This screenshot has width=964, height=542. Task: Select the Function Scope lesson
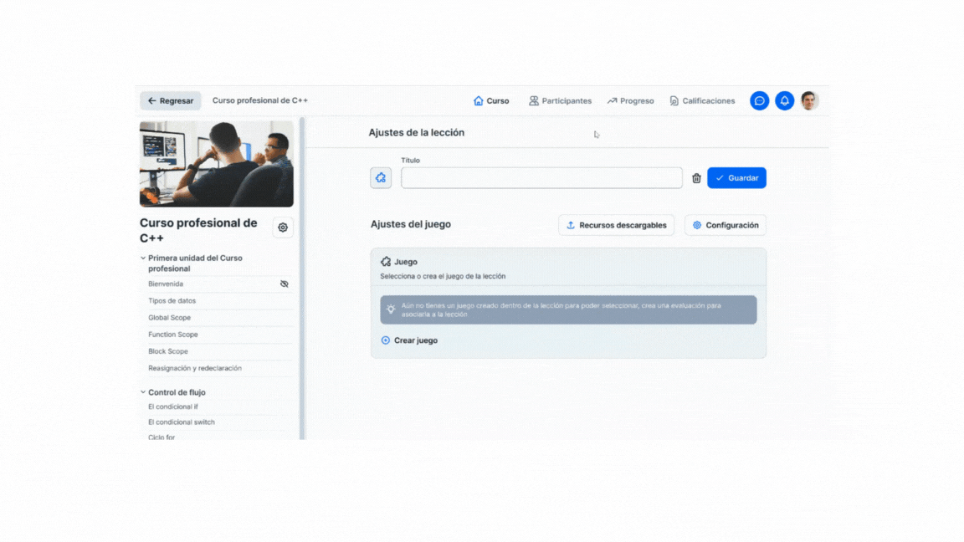tap(172, 335)
